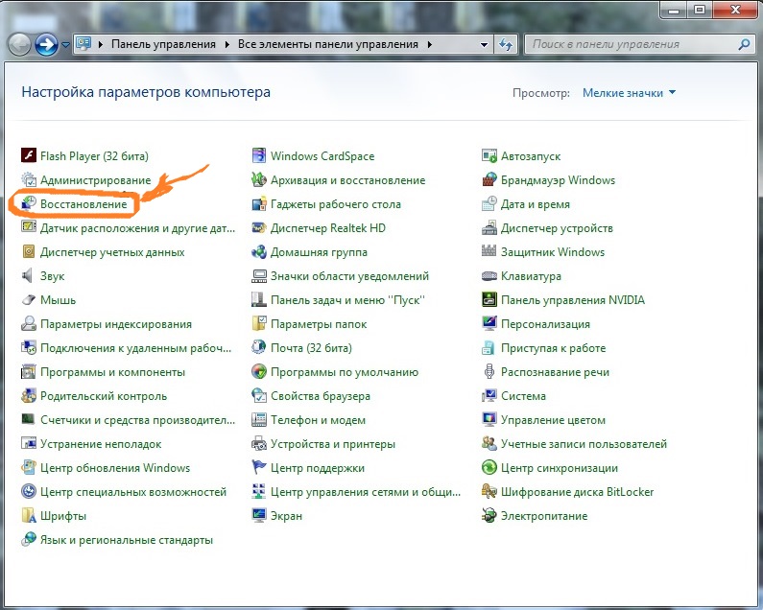Expand the address bar history dropdown arrow

click(x=484, y=44)
